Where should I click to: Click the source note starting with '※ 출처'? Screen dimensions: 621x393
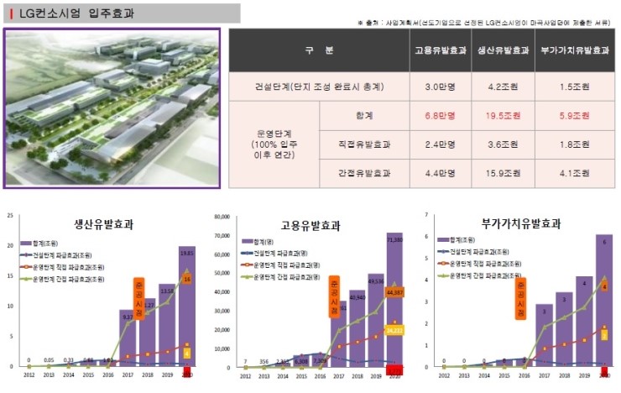click(483, 23)
